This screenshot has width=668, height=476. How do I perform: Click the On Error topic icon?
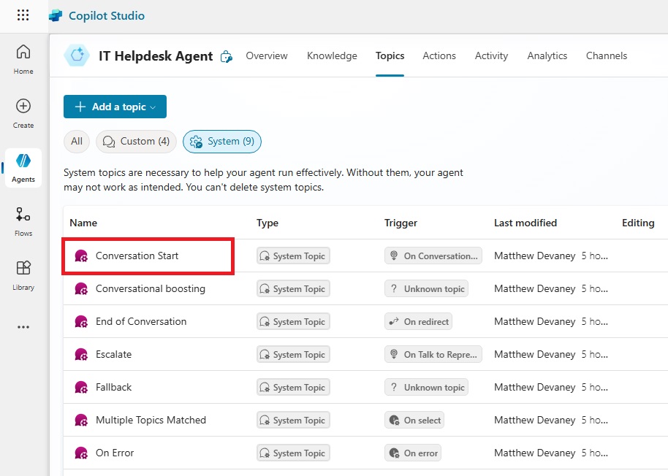pos(81,453)
